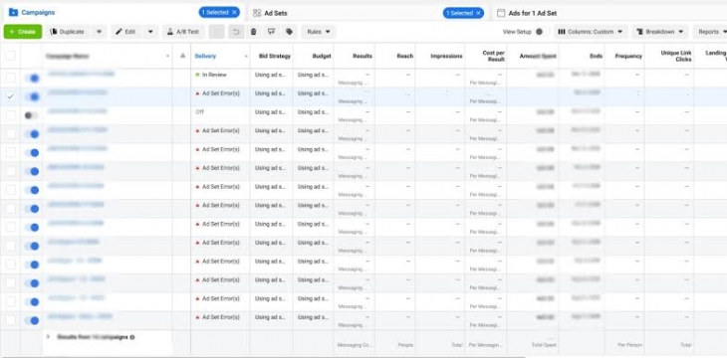Check the Off campaign's checkbox
Screen dimensions: 727x358
pos(10,114)
